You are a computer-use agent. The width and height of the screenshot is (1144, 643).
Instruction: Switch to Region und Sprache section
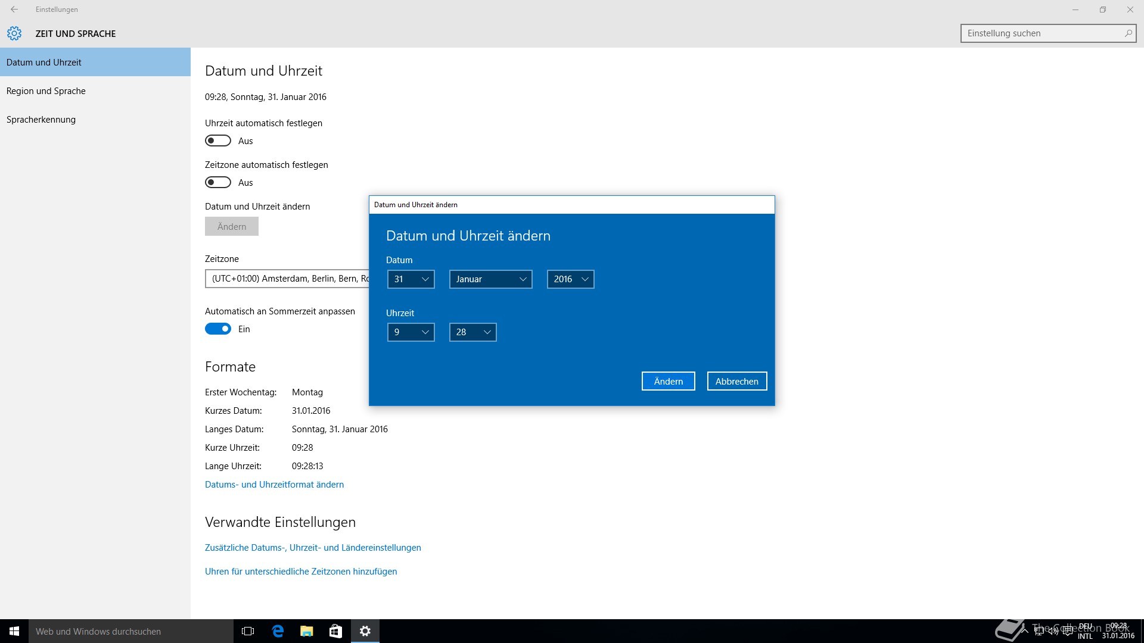(46, 91)
